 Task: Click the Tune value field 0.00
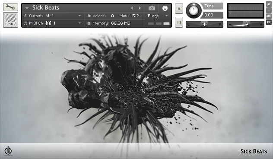click(x=212, y=15)
